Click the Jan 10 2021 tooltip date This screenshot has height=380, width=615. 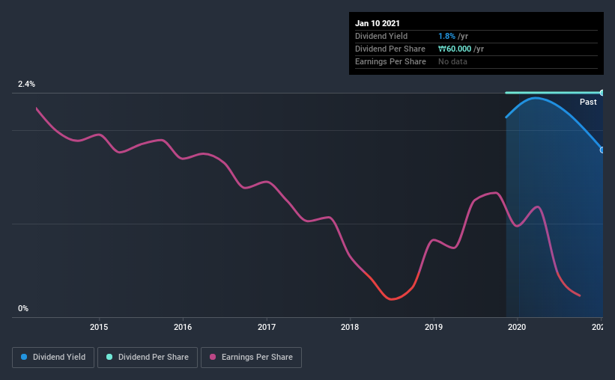[378, 23]
